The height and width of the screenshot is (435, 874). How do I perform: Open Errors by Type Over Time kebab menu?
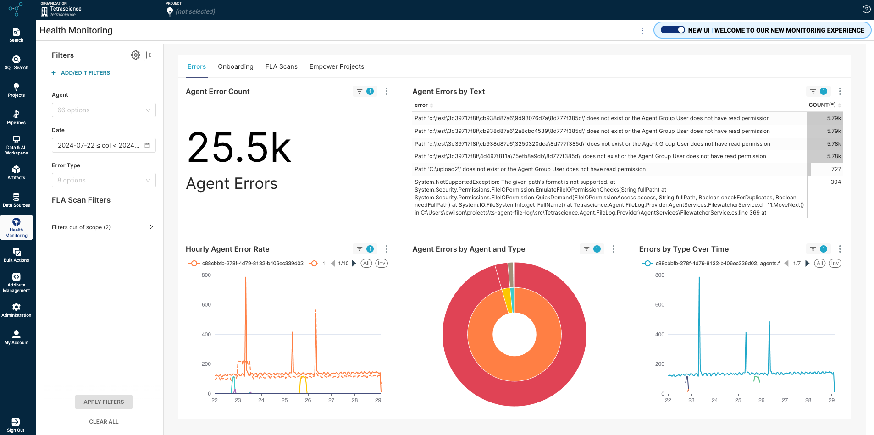[x=840, y=249]
